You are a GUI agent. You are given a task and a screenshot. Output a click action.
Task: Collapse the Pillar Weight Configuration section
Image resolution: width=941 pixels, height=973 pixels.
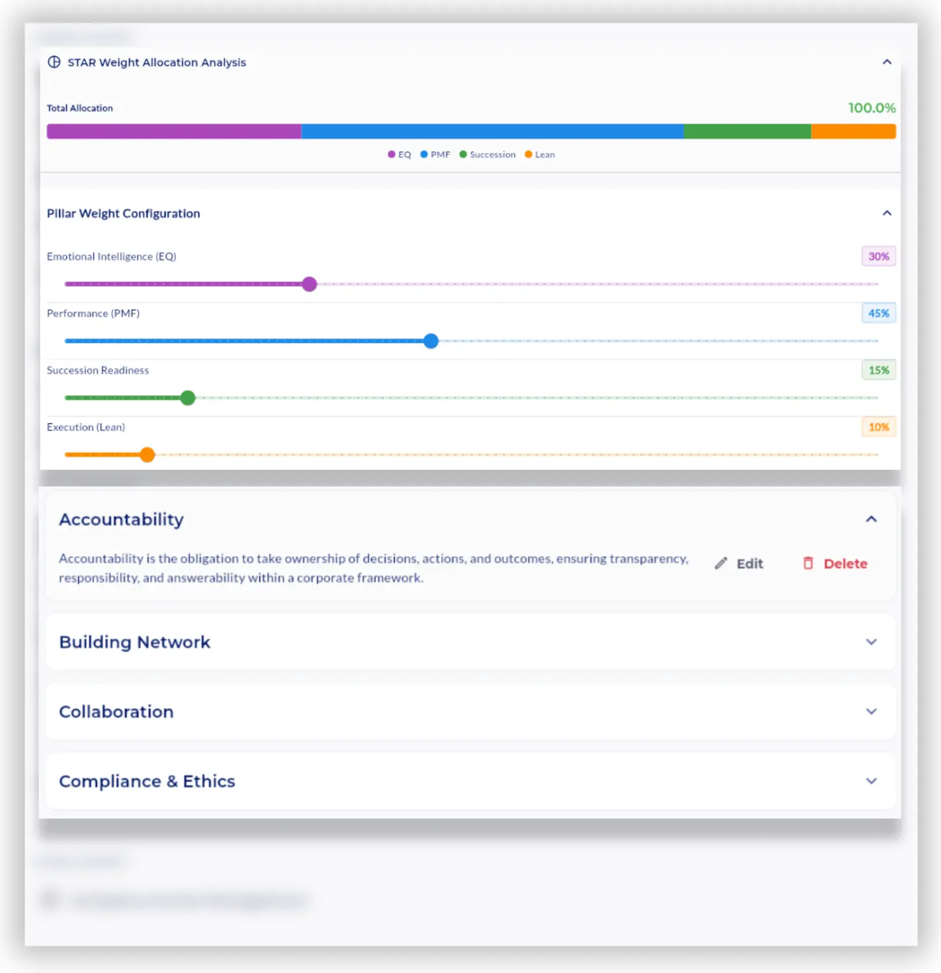(x=887, y=213)
